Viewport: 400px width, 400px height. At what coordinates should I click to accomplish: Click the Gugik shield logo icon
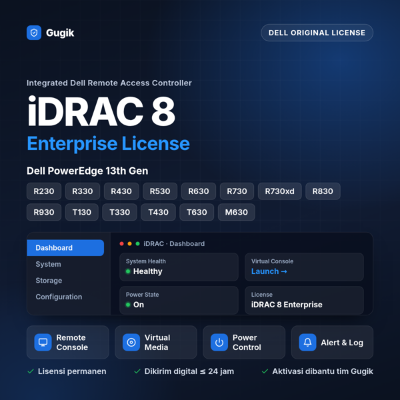34,33
